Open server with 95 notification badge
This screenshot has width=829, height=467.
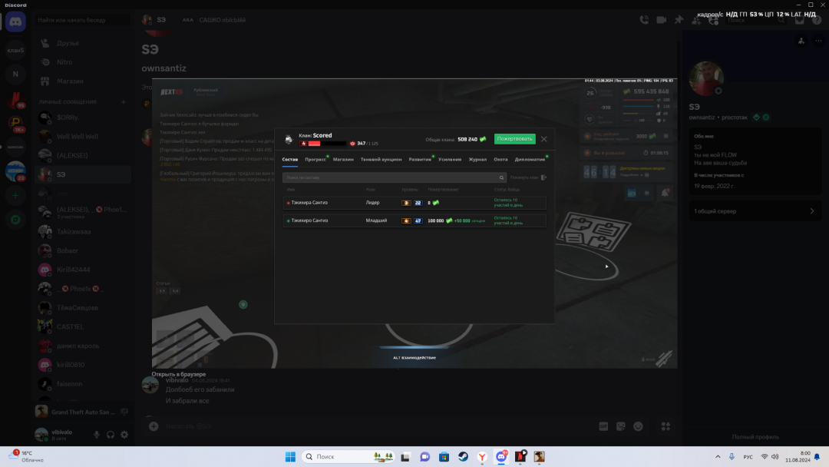pos(15,99)
